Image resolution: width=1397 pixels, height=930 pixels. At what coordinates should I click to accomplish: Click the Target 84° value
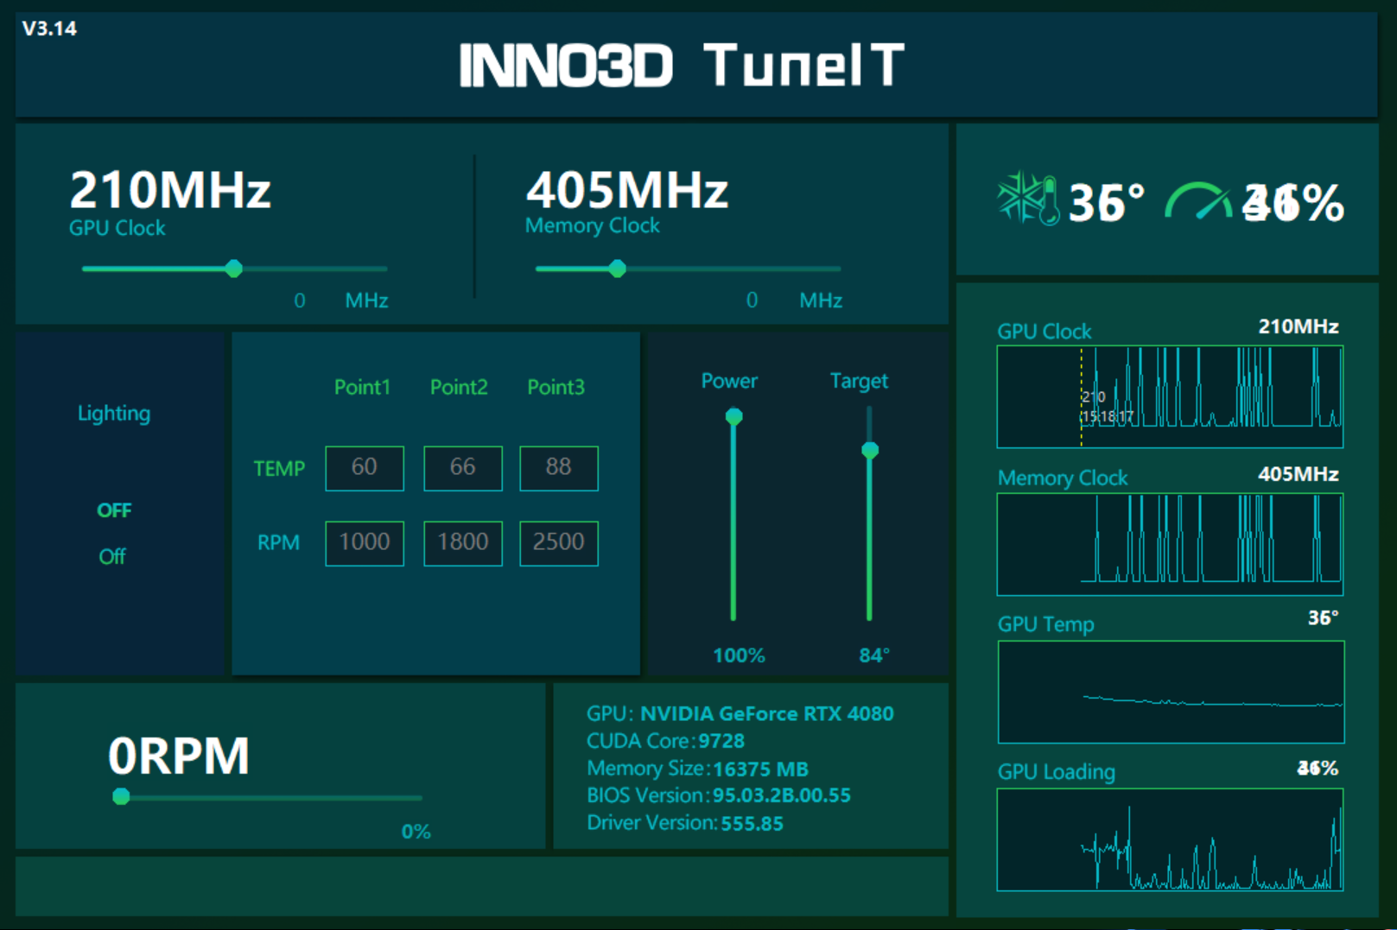(x=874, y=655)
